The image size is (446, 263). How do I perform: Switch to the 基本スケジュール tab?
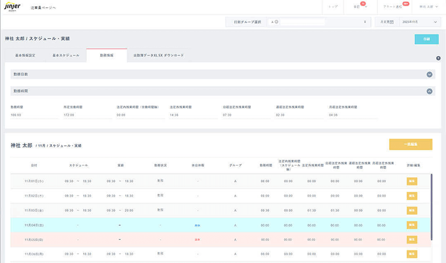(x=66, y=55)
